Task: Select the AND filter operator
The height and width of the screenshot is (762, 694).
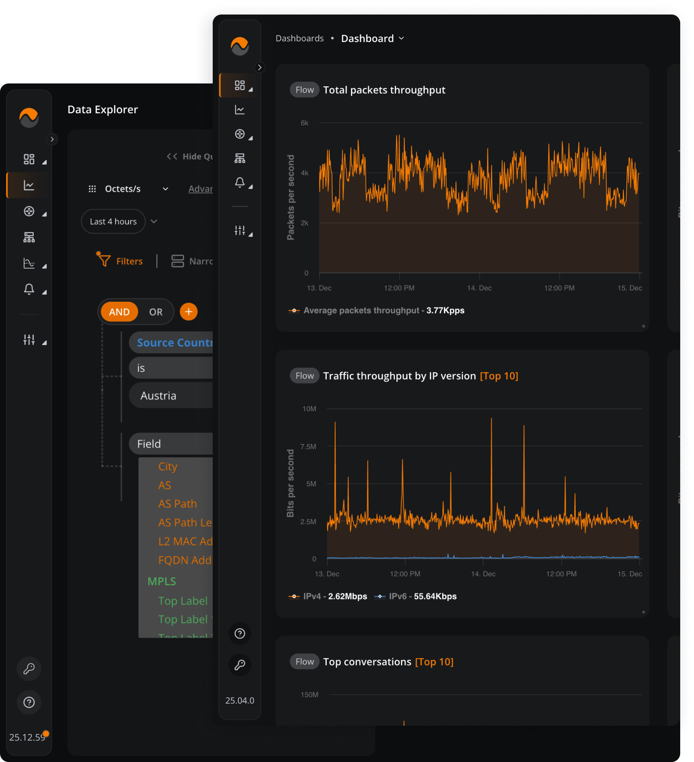Action: [119, 312]
